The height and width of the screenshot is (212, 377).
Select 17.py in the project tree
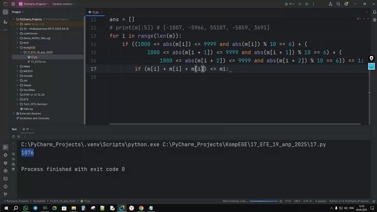pos(32,57)
